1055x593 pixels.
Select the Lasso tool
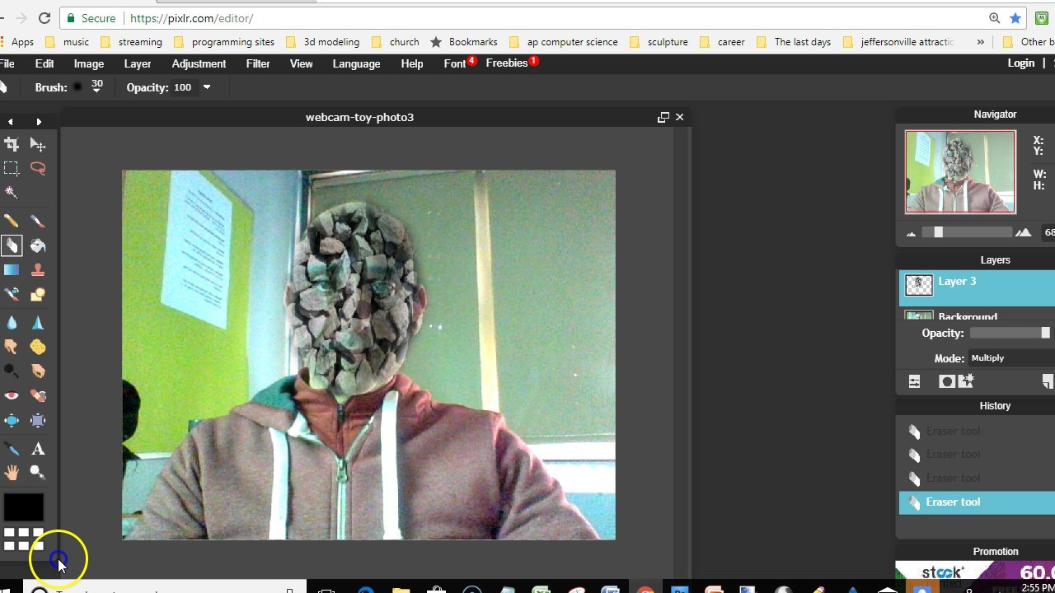(x=38, y=168)
